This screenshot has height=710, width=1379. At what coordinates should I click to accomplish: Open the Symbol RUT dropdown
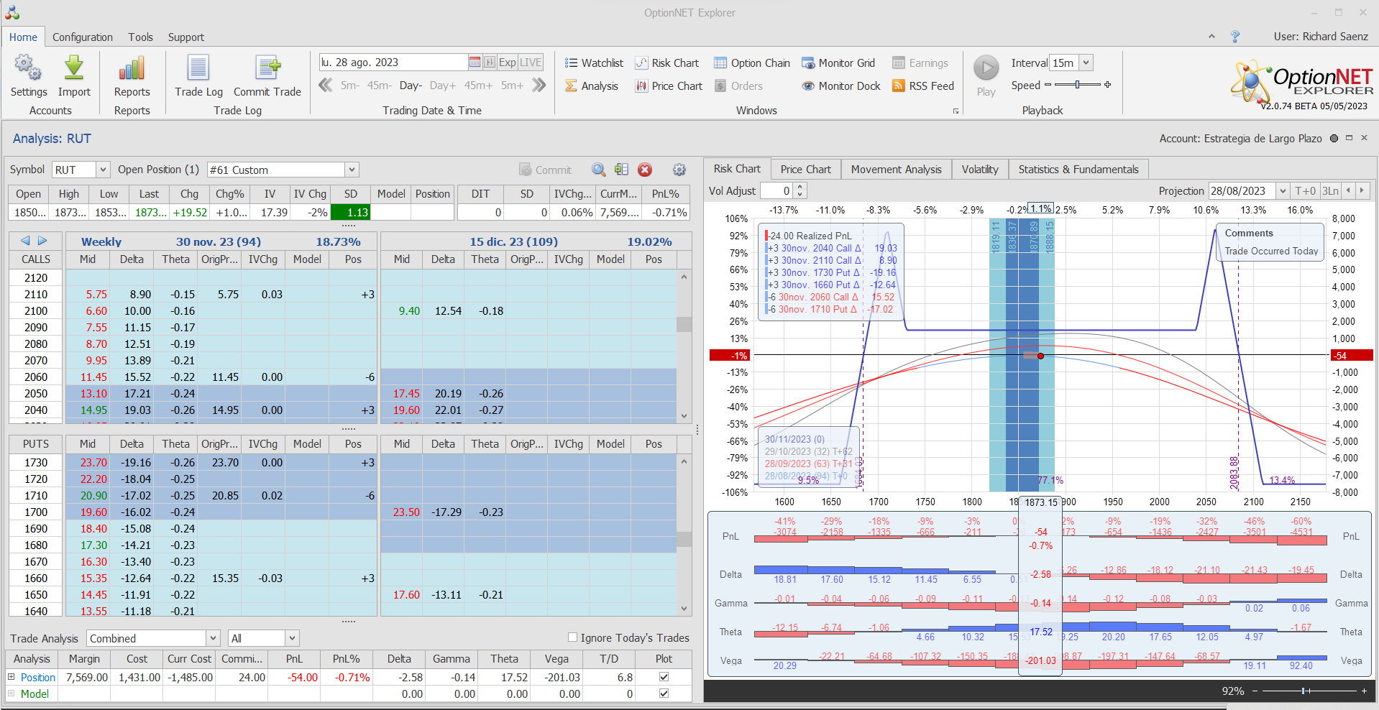103,170
